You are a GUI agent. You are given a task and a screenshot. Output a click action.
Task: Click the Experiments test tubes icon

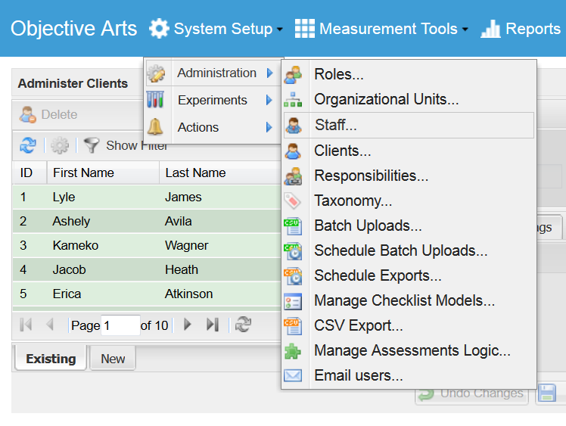[x=156, y=100]
